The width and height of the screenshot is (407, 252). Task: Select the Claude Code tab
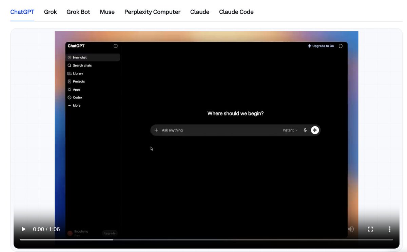pos(236,12)
